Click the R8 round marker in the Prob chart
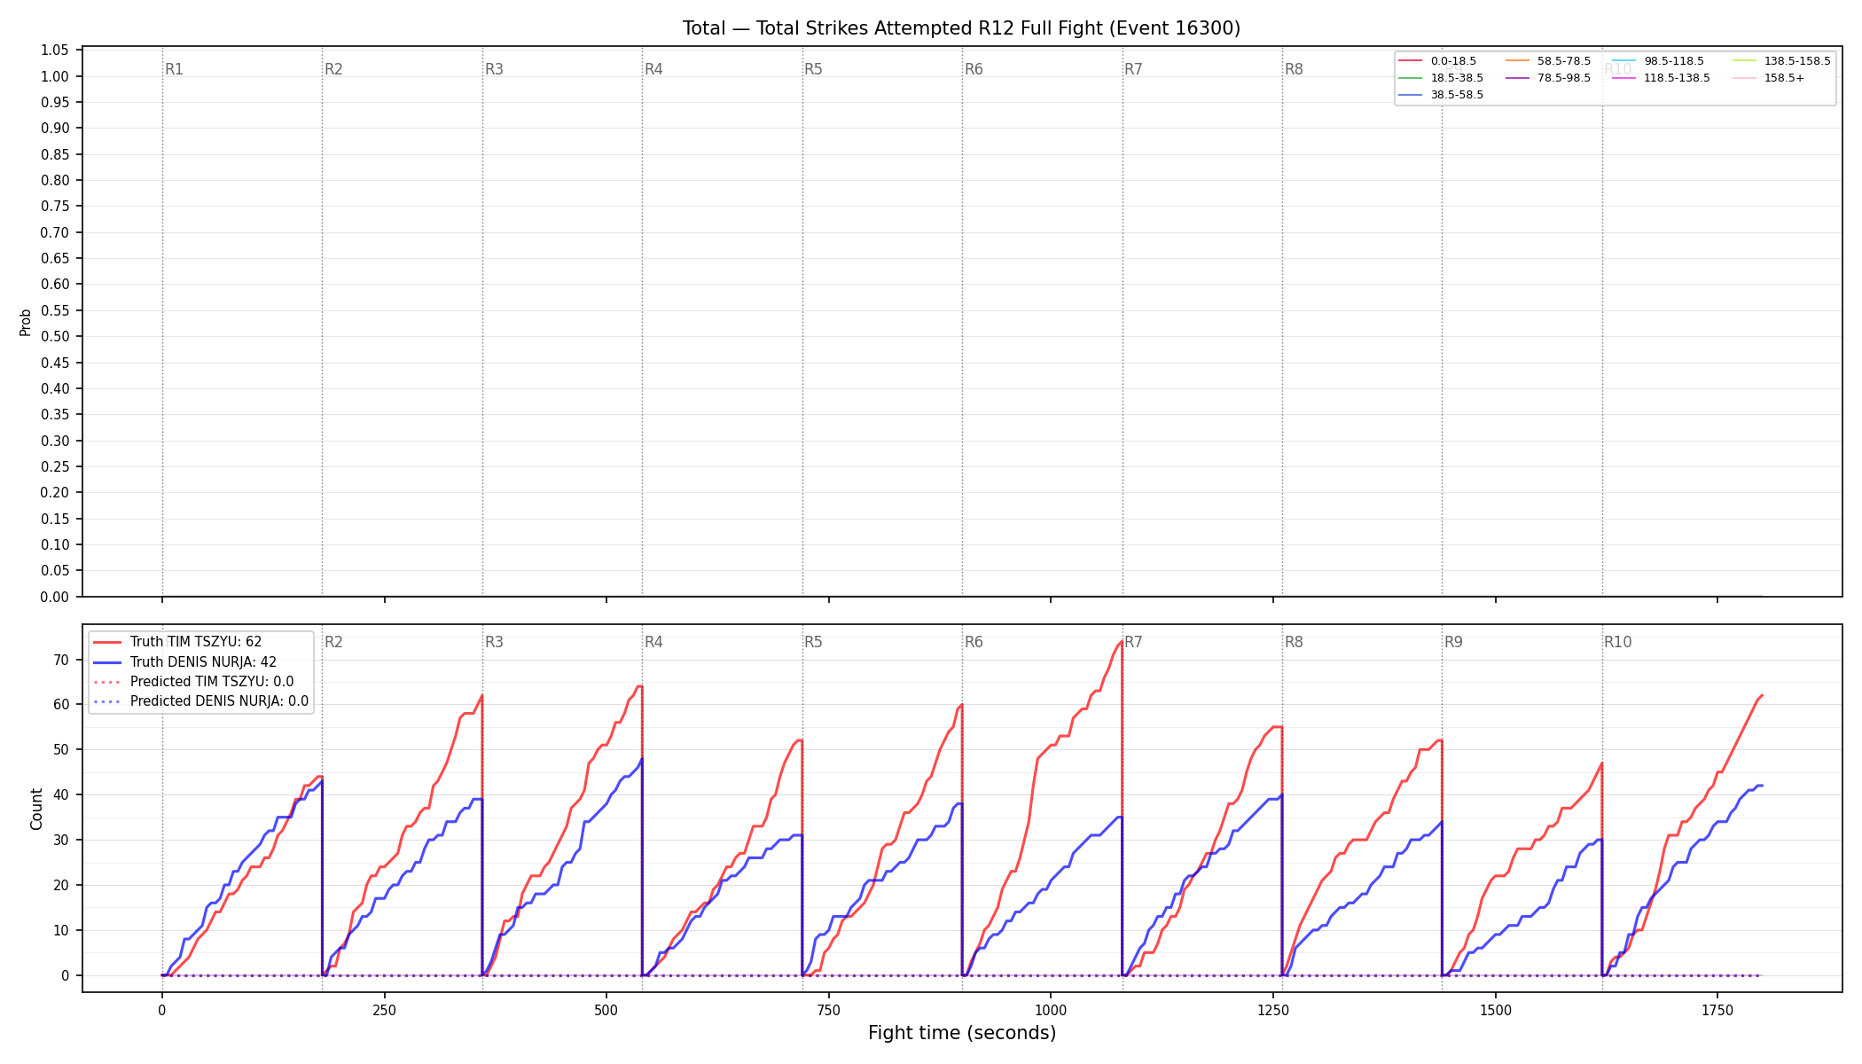The image size is (1862, 1064). [1294, 69]
